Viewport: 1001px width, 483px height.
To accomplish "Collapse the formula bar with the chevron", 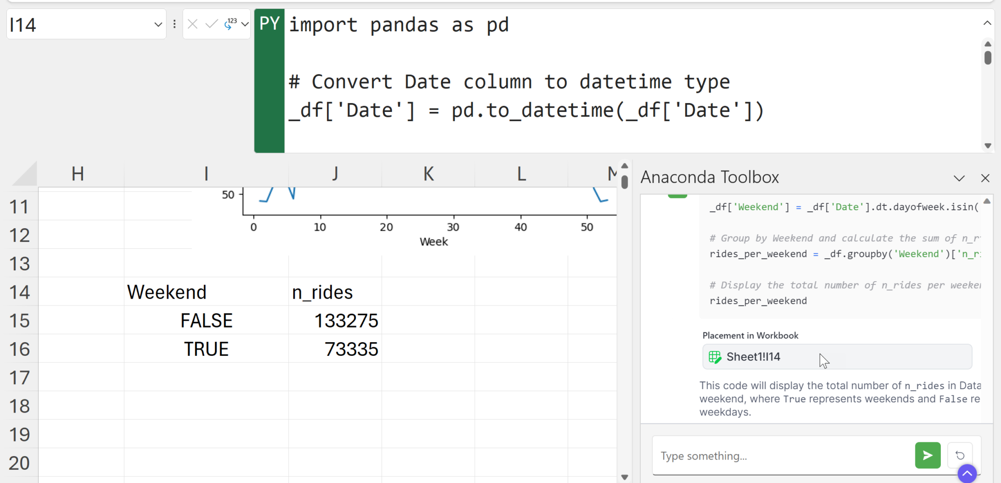I will (987, 23).
